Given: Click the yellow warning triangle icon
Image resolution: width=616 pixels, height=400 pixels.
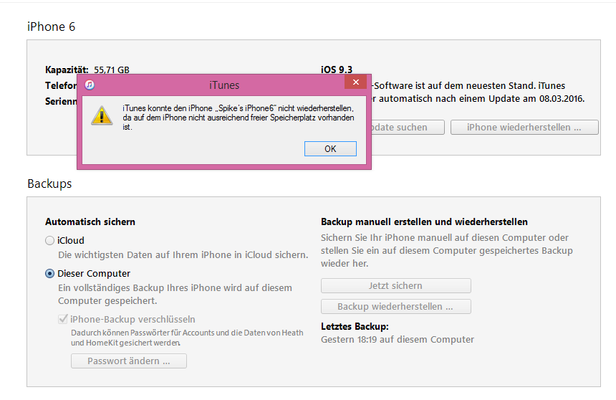Looking at the screenshot, I should click(x=102, y=115).
